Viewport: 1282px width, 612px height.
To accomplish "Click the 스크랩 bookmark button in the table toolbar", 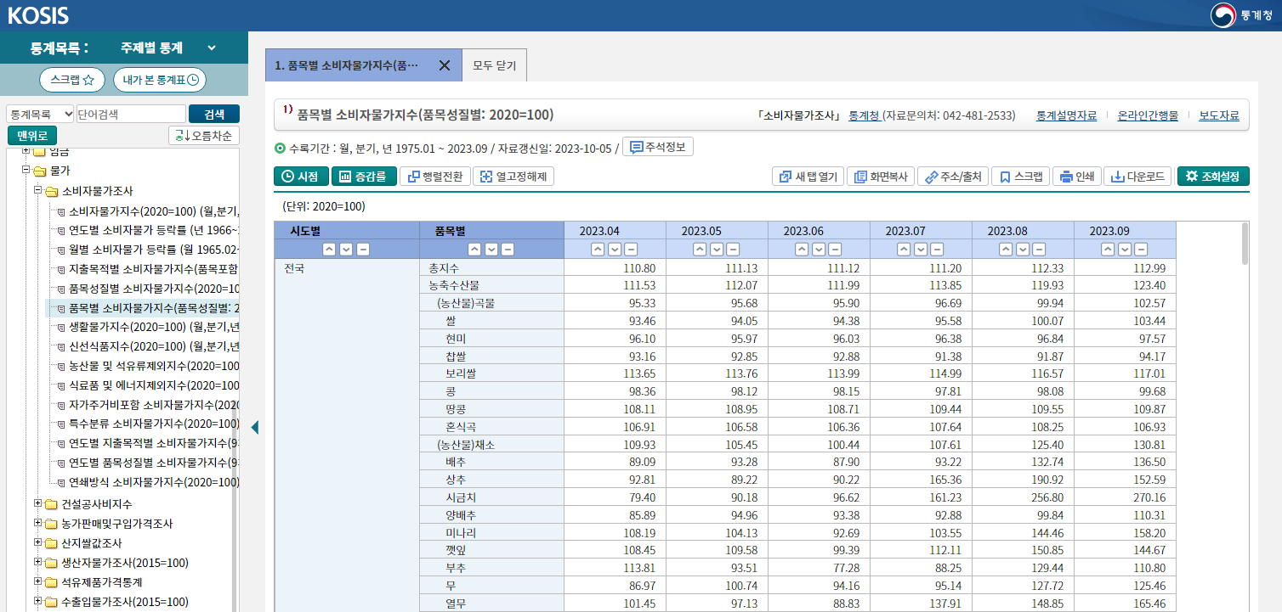I will [1020, 177].
